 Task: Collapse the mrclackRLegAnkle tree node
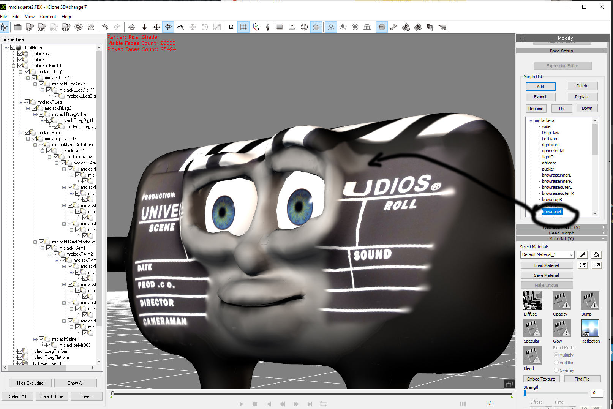coord(35,114)
